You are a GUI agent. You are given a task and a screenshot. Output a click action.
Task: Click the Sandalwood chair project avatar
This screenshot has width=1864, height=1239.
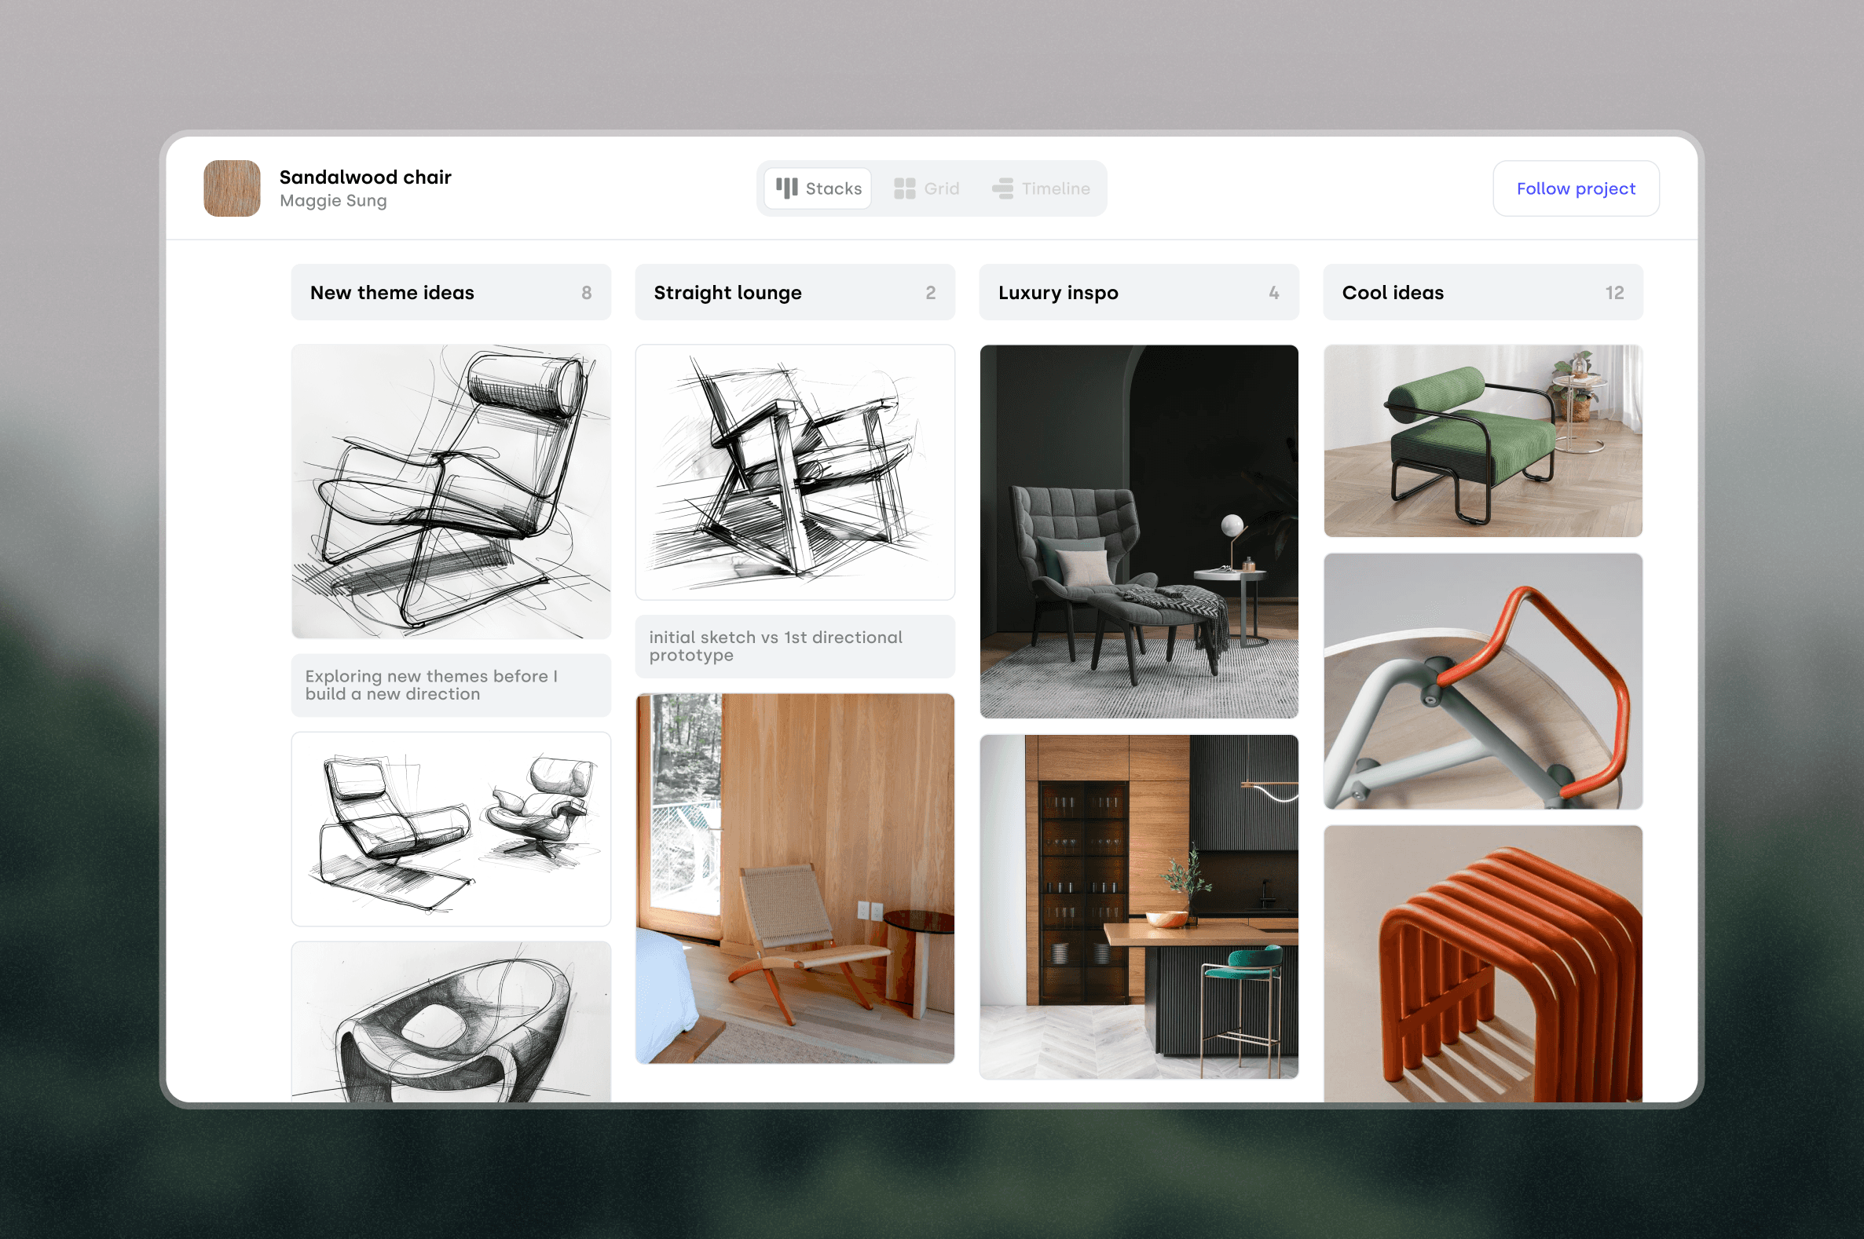point(232,188)
